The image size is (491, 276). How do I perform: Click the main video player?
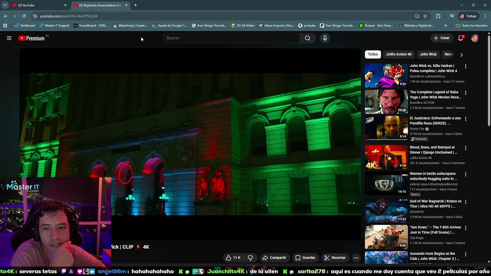[190, 144]
